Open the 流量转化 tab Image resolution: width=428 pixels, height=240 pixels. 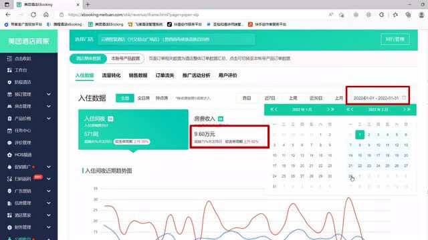pos(111,75)
